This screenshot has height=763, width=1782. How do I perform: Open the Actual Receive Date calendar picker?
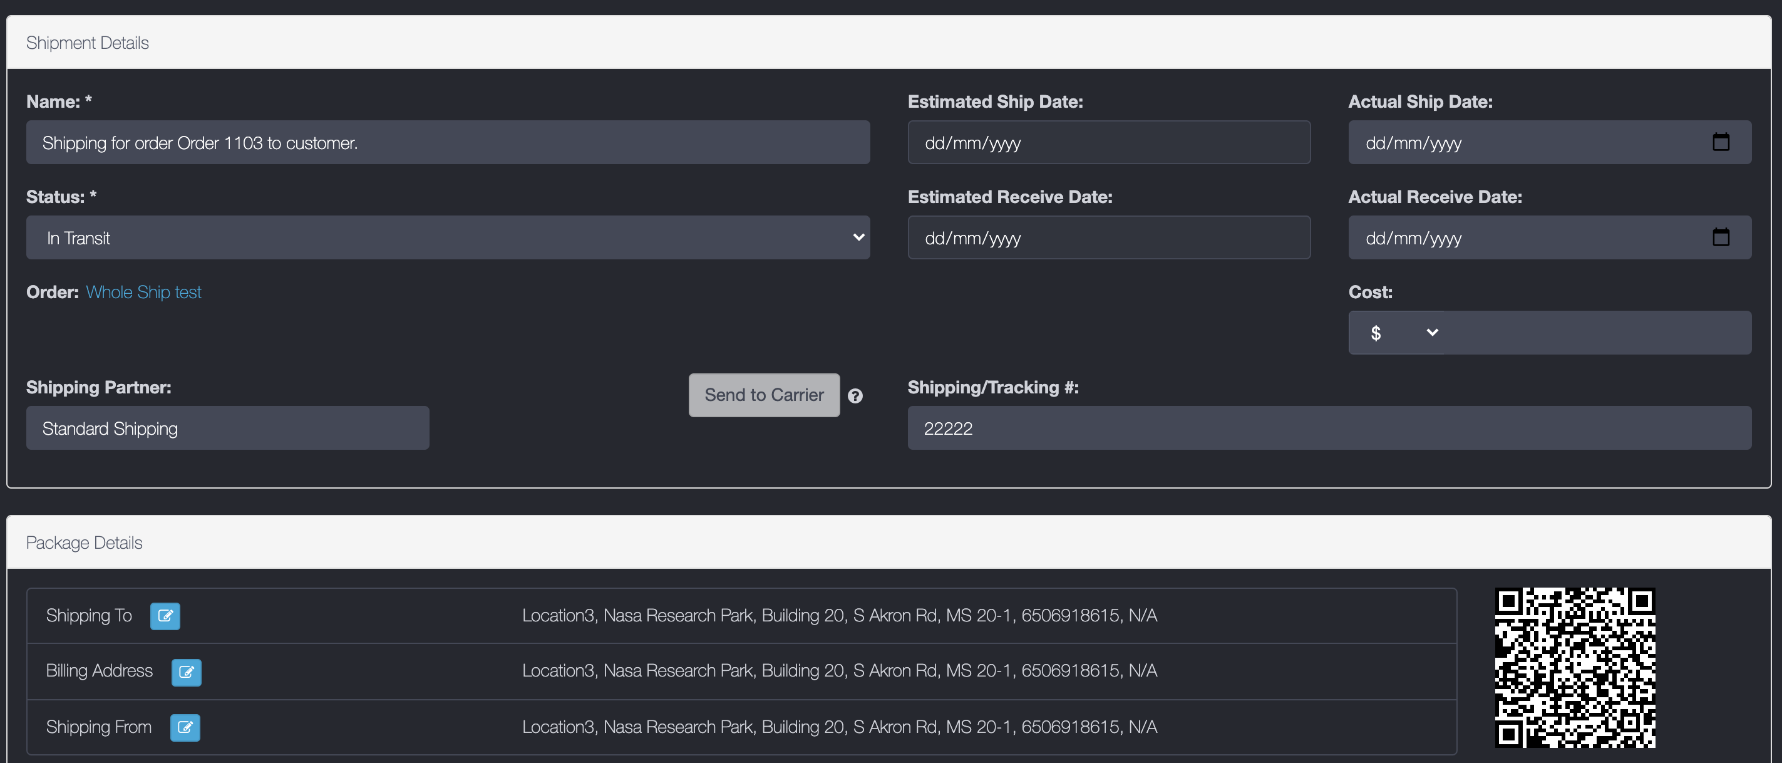pyautogui.click(x=1721, y=237)
